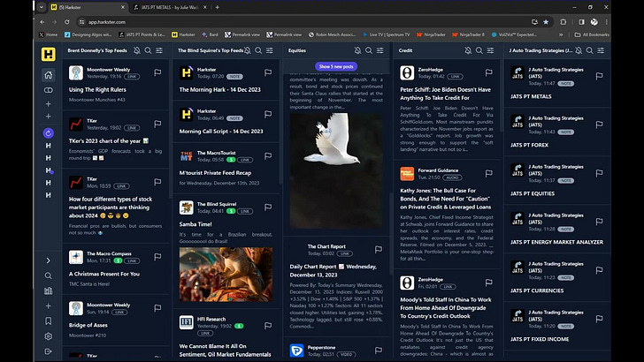The width and height of the screenshot is (644, 362).
Task: Open JATS PT ENERGY MARKET ANALYZER note
Action: tap(557, 242)
